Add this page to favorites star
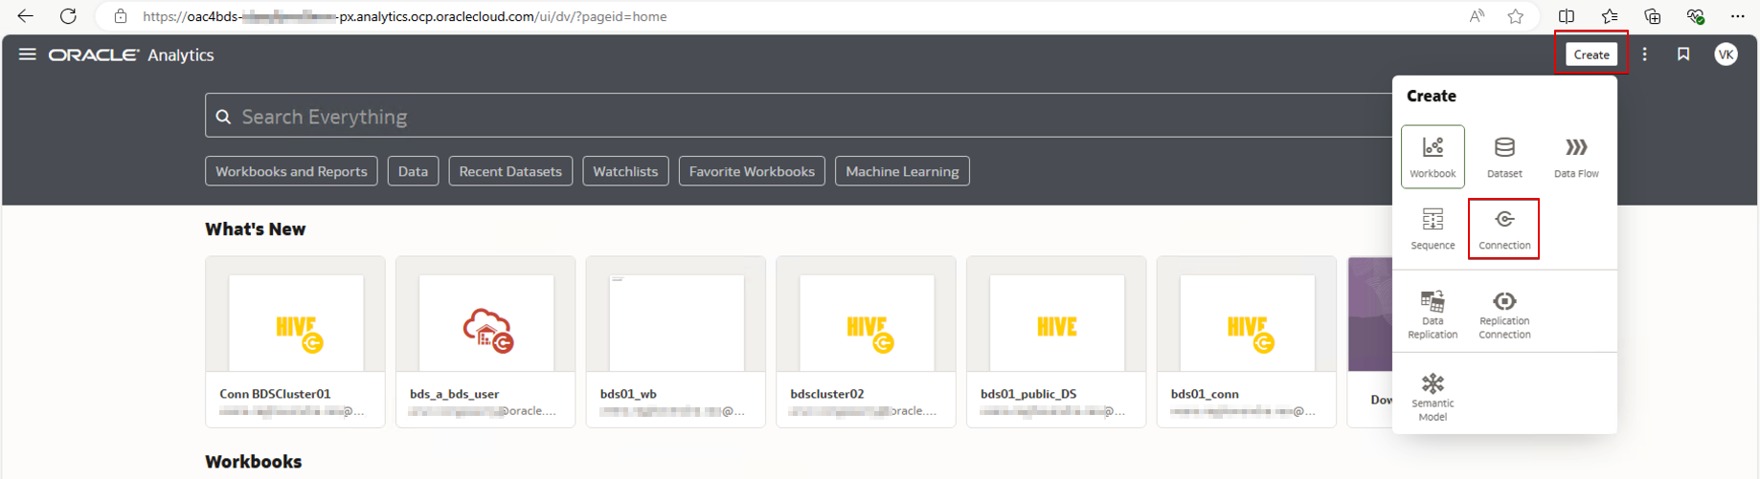1760x479 pixels. pyautogui.click(x=1515, y=16)
